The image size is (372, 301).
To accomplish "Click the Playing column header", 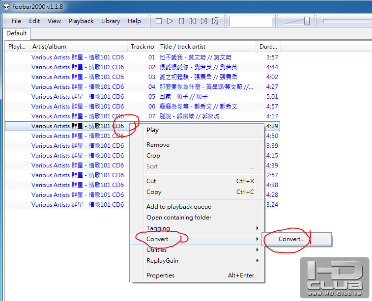I will pos(17,47).
